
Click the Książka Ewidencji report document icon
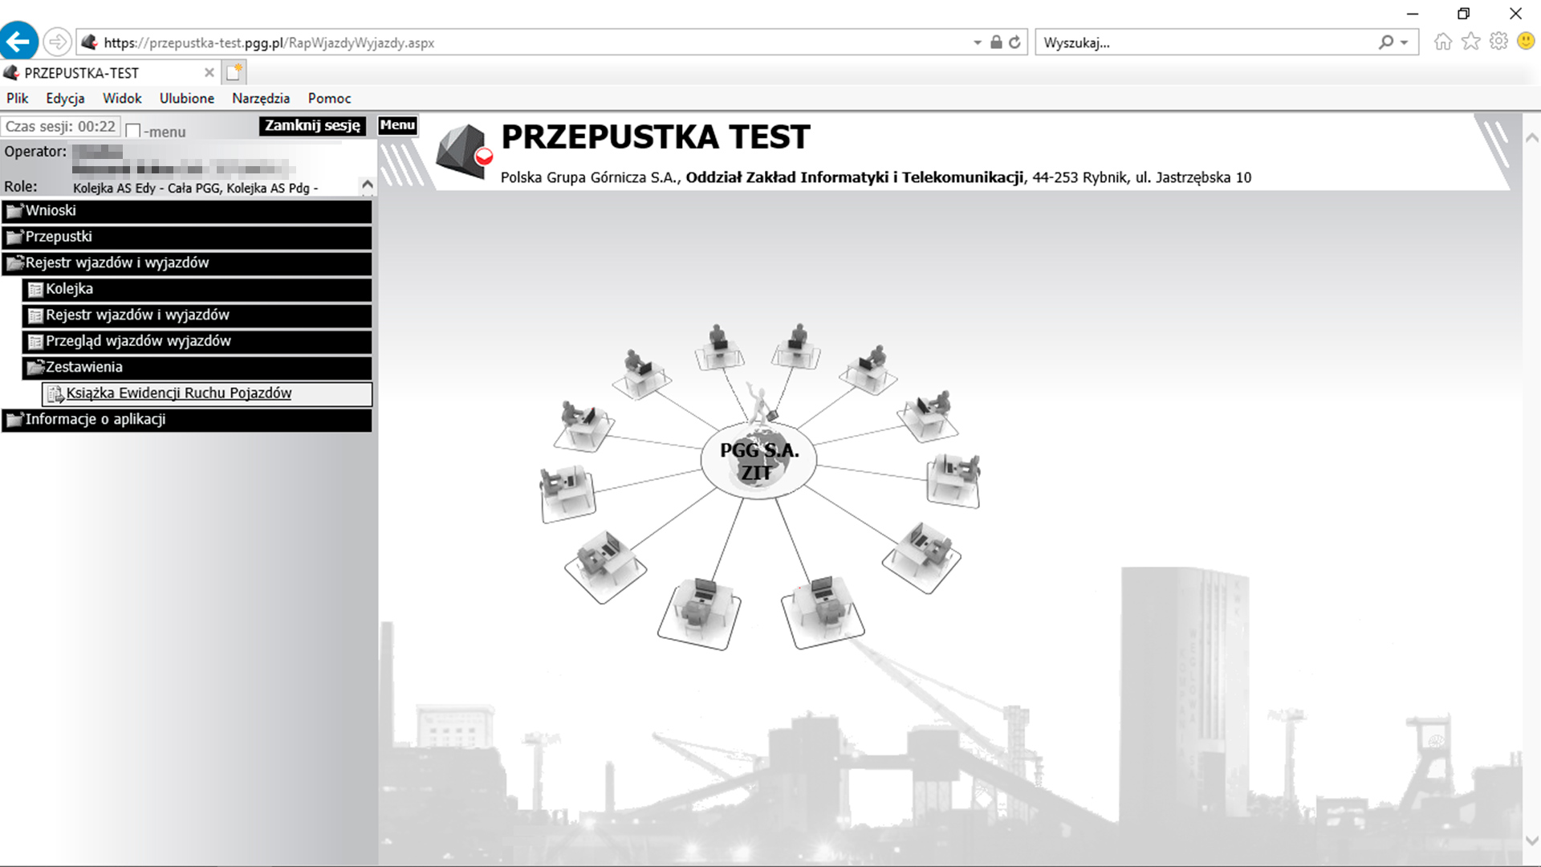click(x=55, y=394)
